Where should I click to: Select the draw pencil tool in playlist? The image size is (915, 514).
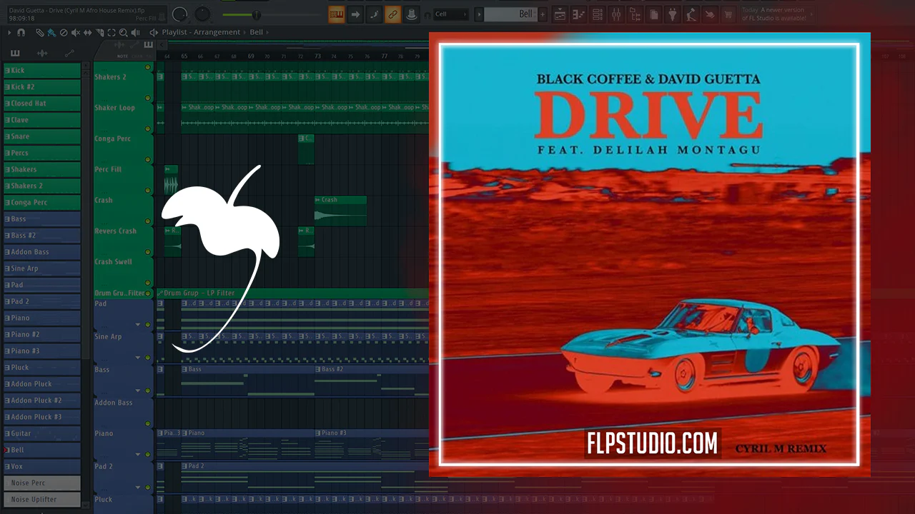click(x=40, y=33)
